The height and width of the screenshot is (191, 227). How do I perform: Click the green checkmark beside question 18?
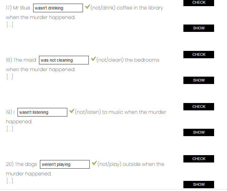(x=93, y=59)
